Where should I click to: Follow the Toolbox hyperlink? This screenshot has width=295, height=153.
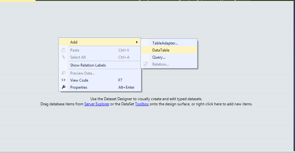pyautogui.click(x=142, y=104)
